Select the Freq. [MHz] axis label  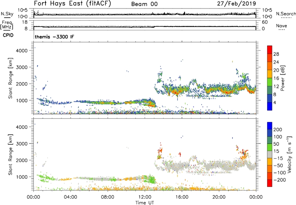pyautogui.click(x=6, y=25)
